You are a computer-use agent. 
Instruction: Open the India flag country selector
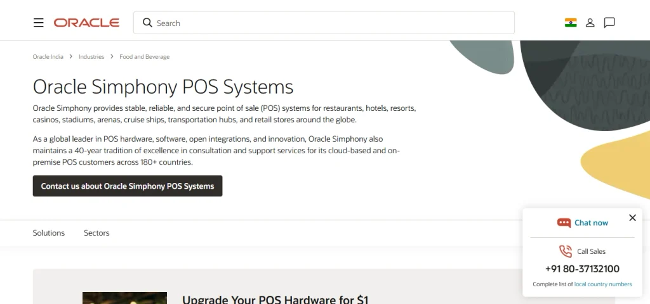571,23
